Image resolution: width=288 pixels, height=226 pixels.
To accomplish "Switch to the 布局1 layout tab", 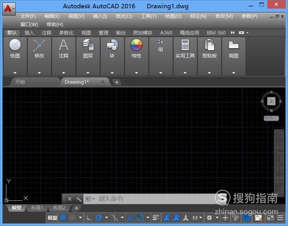I will (37, 208).
